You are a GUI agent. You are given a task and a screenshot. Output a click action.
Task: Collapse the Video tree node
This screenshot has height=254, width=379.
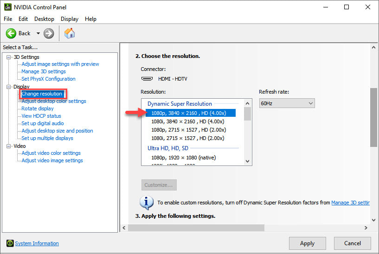pos(9,146)
